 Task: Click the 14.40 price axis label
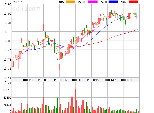pyautogui.click(x=7, y=50)
